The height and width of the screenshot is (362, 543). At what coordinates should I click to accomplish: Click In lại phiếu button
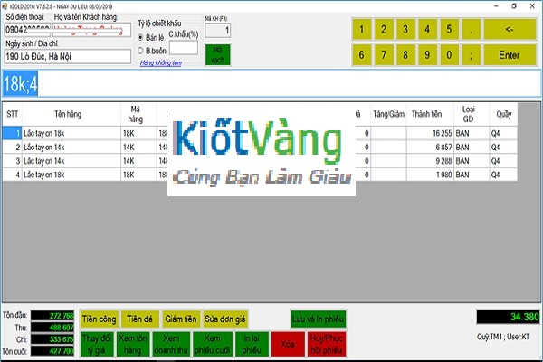[252, 344]
